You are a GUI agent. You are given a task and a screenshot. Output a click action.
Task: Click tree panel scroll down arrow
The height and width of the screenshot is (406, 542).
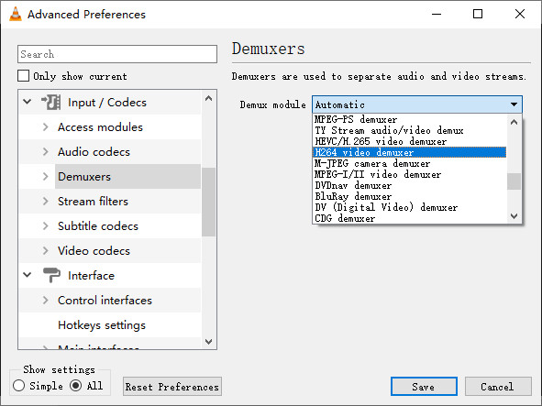pos(208,341)
